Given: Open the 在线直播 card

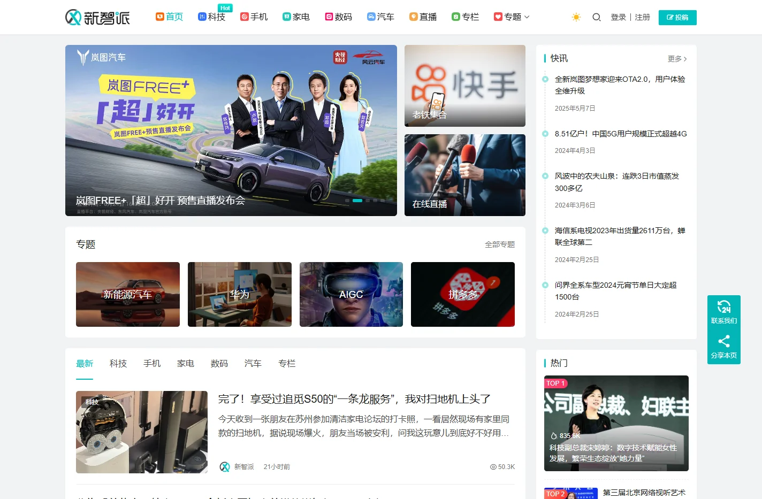Looking at the screenshot, I should point(465,175).
